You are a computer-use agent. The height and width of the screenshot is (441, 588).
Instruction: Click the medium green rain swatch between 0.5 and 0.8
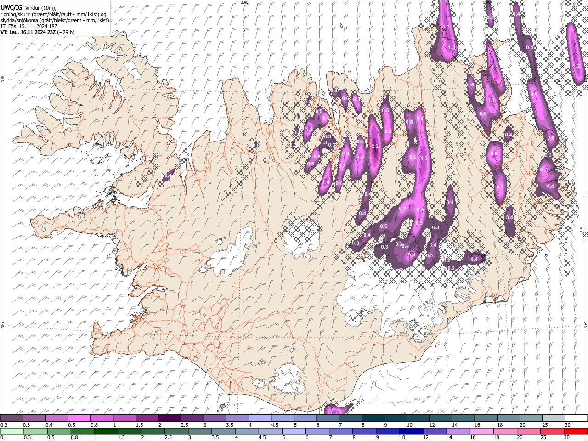tap(58, 431)
